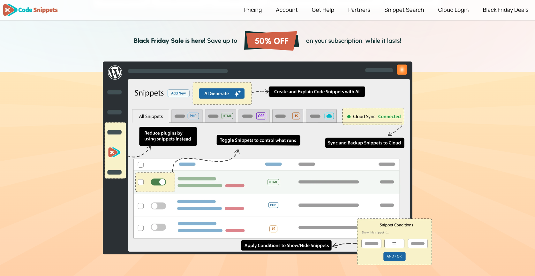The width and height of the screenshot is (535, 276).
Task: Turn off the HTML snippet toggle
Action: pos(158,182)
